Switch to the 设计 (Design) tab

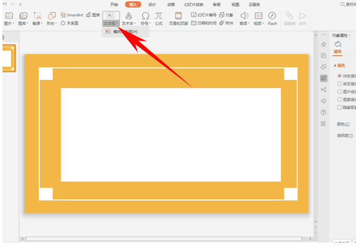152,4
